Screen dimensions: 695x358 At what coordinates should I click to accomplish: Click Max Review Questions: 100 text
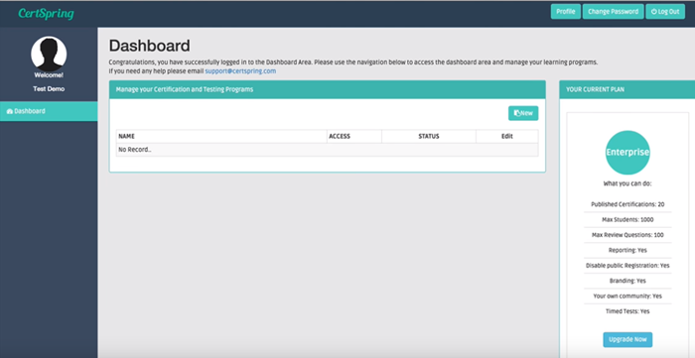(627, 235)
